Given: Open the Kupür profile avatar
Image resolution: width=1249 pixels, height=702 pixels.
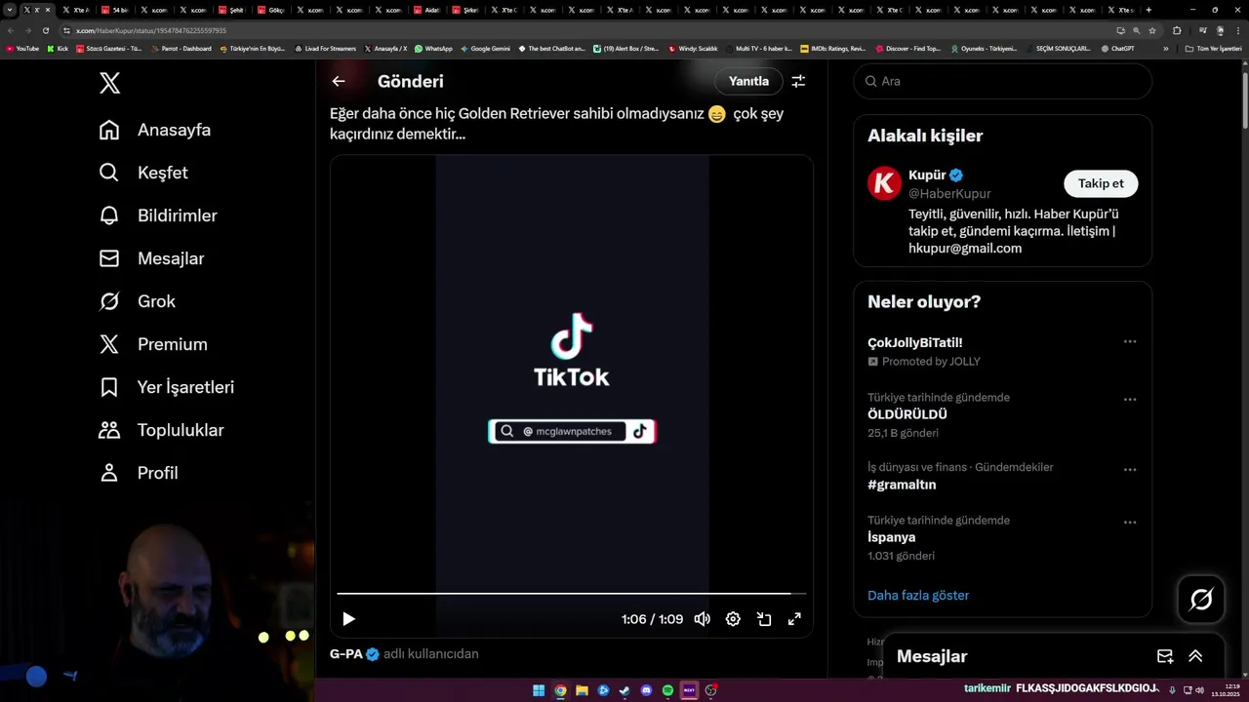Looking at the screenshot, I should (884, 183).
